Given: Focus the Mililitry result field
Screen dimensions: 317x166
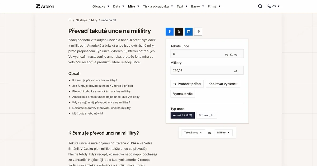Looking at the screenshot, I should [x=207, y=70].
